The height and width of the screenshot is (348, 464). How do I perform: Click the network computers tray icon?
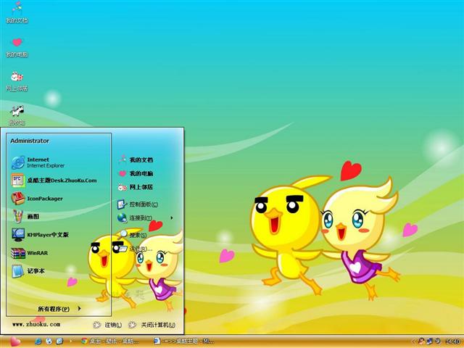tap(430, 341)
